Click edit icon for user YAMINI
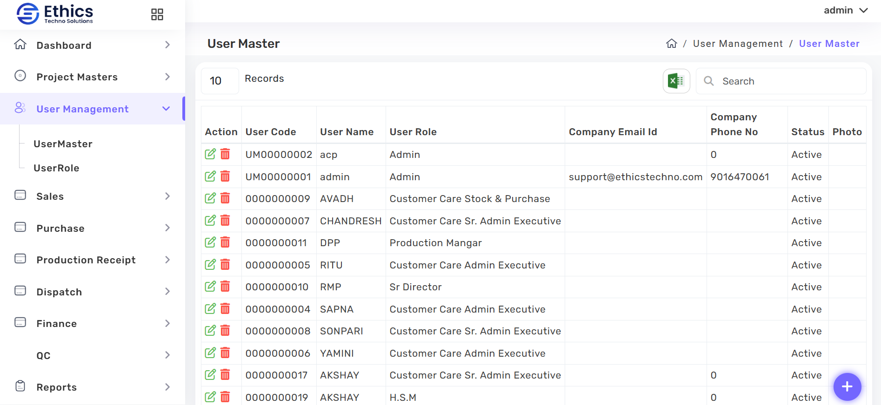The image size is (881, 405). [210, 353]
